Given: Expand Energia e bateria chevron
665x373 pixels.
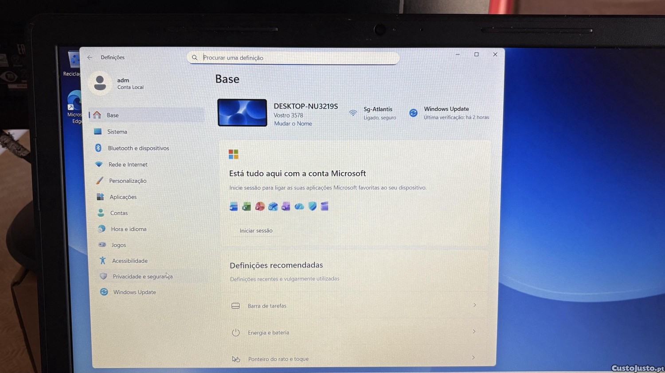Looking at the screenshot, I should [474, 331].
